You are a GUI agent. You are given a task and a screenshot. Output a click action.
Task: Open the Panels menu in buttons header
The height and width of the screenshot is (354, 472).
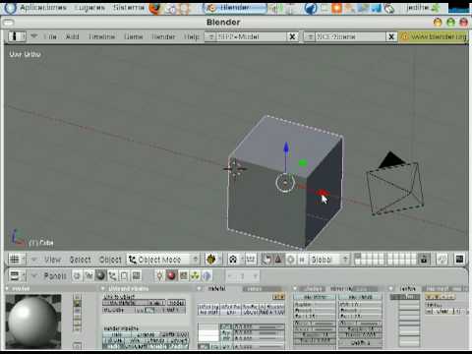pos(55,276)
